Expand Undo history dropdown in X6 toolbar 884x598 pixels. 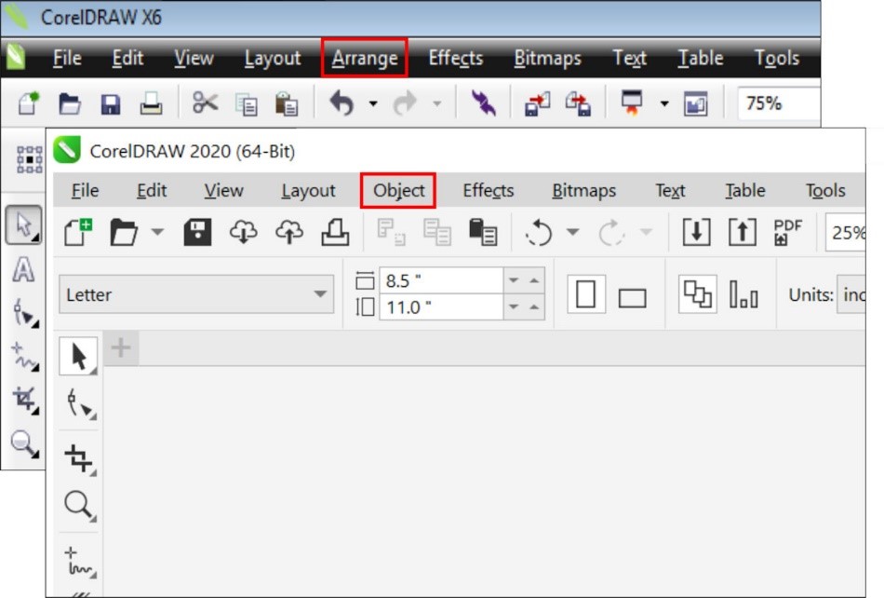pos(372,103)
